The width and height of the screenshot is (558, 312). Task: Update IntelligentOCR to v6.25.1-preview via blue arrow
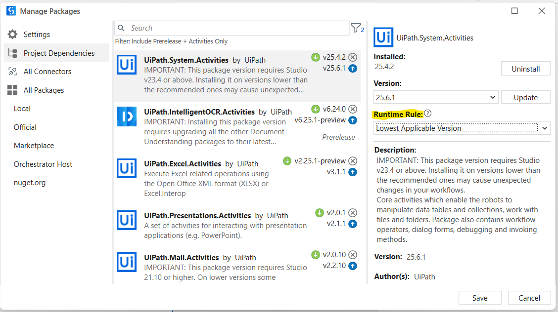pos(353,120)
